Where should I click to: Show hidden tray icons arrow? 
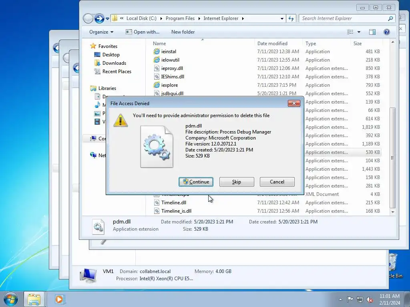[x=340, y=299]
